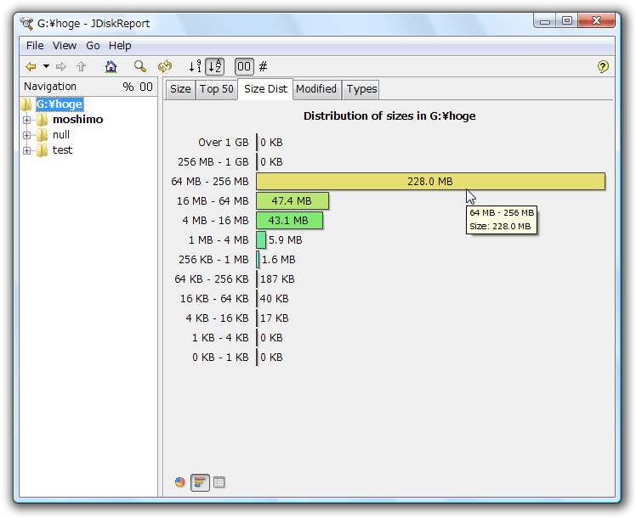The width and height of the screenshot is (636, 518).
Task: Minimize the JDiskReport window
Action: [x=545, y=21]
